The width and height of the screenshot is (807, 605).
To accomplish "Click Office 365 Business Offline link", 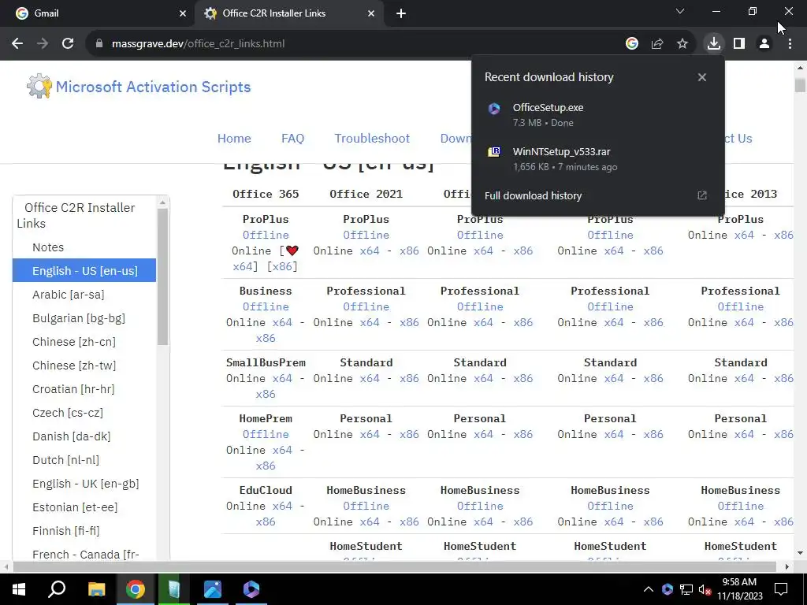I will click(x=266, y=306).
